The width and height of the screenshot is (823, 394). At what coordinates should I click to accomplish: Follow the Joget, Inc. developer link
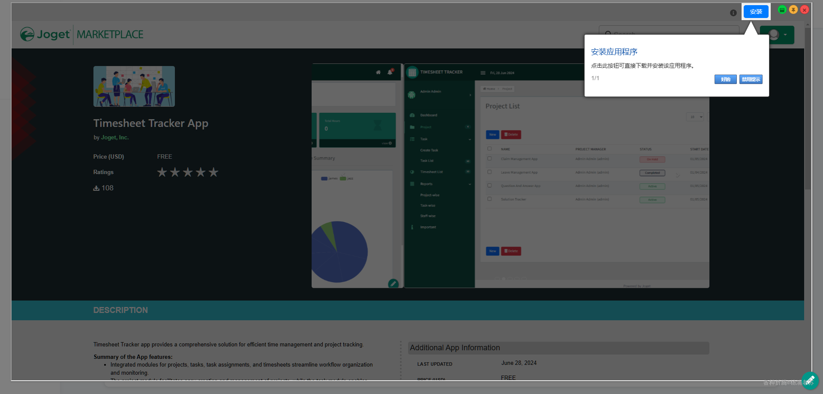tap(114, 138)
